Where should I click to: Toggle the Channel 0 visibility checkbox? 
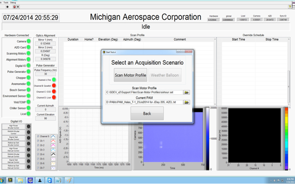(x=38, y=136)
